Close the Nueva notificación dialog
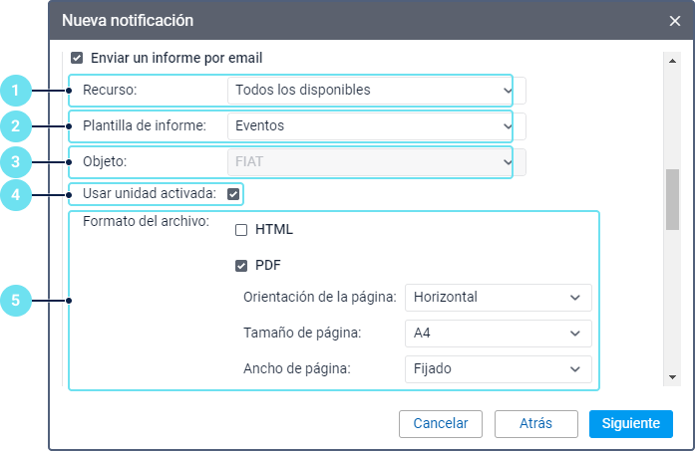This screenshot has width=695, height=451. click(x=675, y=20)
